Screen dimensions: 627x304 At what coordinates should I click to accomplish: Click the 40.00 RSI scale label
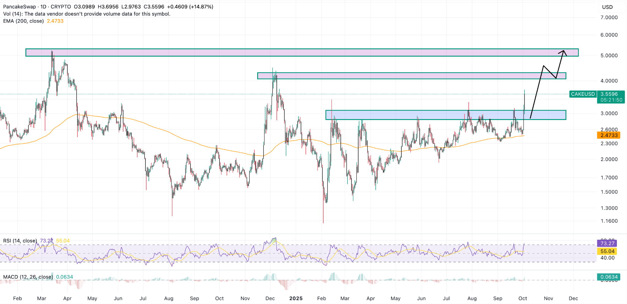pyautogui.click(x=607, y=258)
